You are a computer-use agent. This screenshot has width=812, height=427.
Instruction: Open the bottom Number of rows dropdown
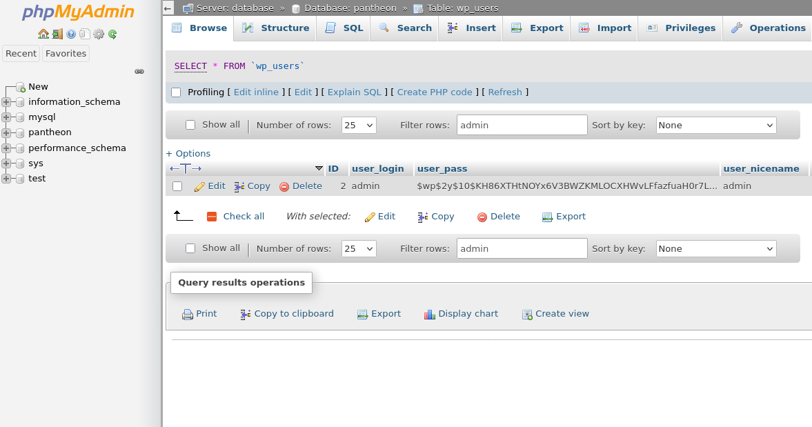(359, 249)
